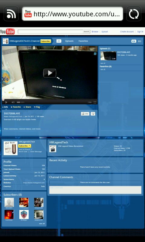Open the http://www.hwlegend.com website link

pos(34,183)
